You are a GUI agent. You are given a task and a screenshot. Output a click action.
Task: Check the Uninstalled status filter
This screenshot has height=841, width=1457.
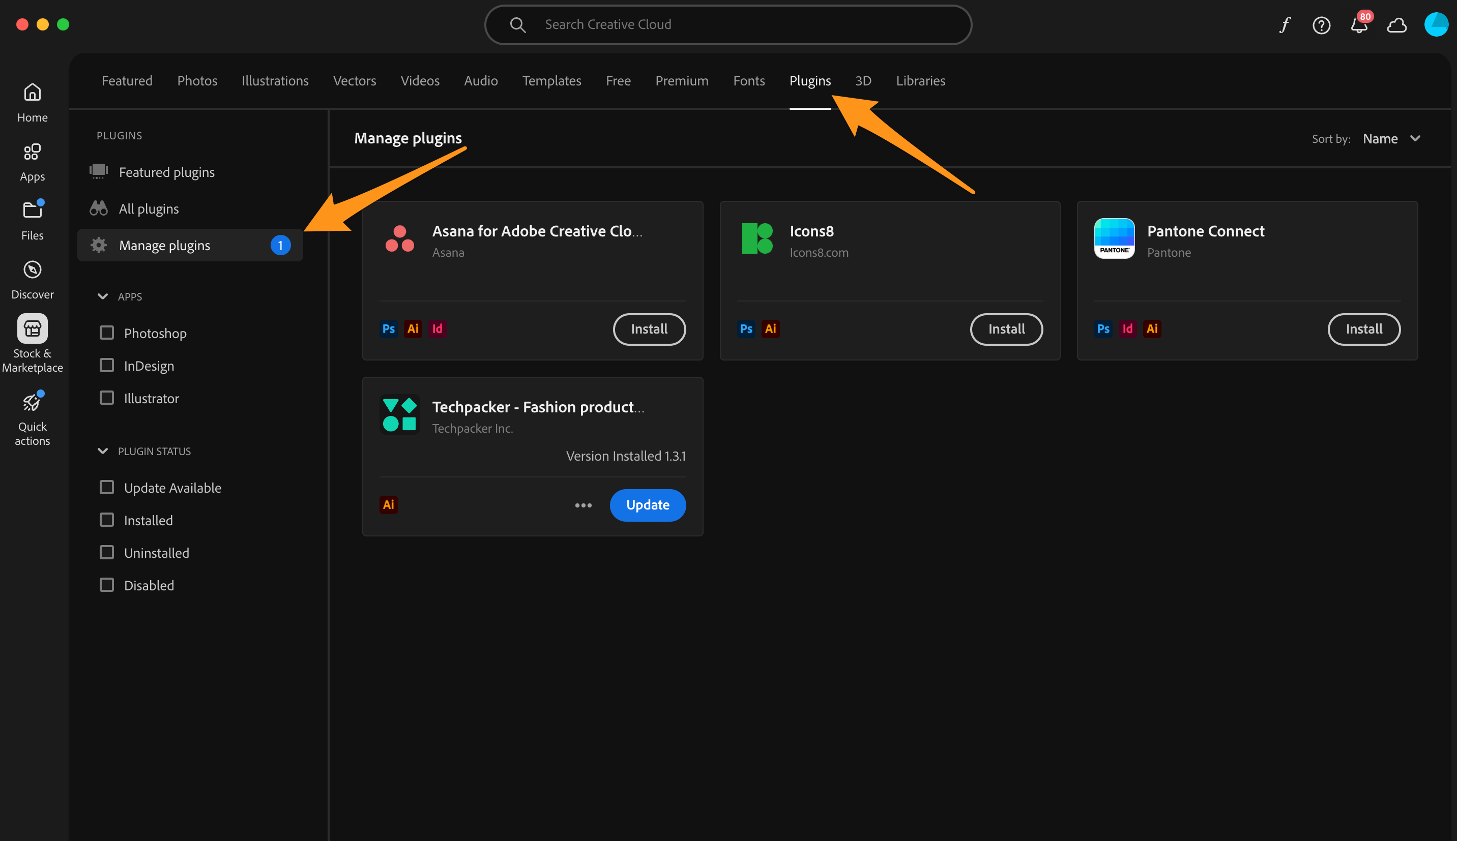(x=107, y=552)
